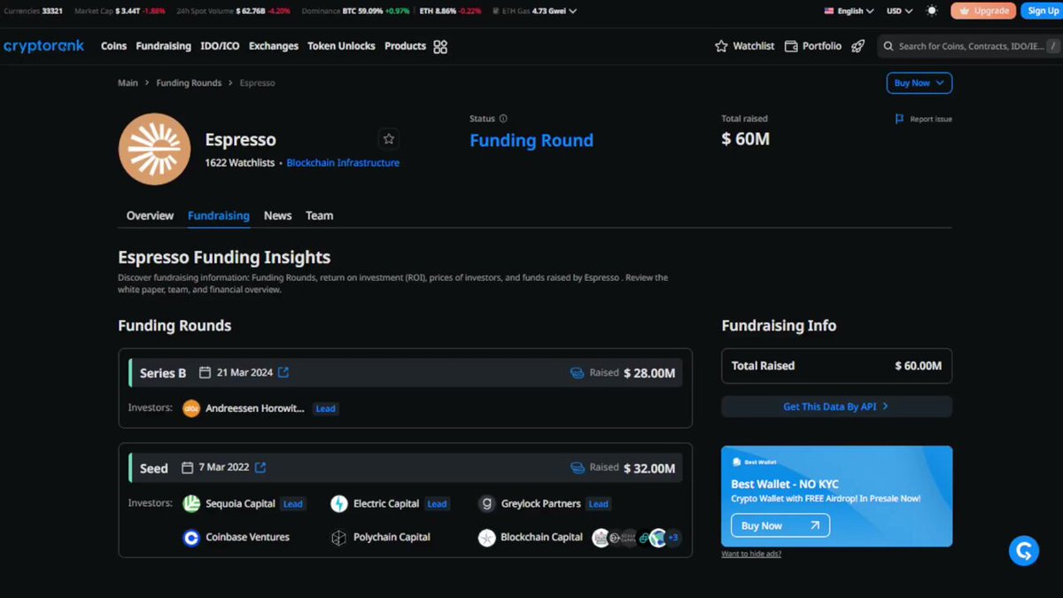
Task: Click Greylock Partners logo
Action: 486,504
